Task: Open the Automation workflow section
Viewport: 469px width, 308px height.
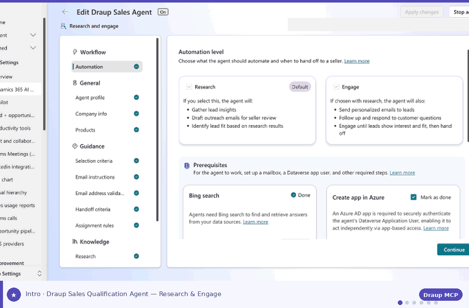Action: click(107, 66)
